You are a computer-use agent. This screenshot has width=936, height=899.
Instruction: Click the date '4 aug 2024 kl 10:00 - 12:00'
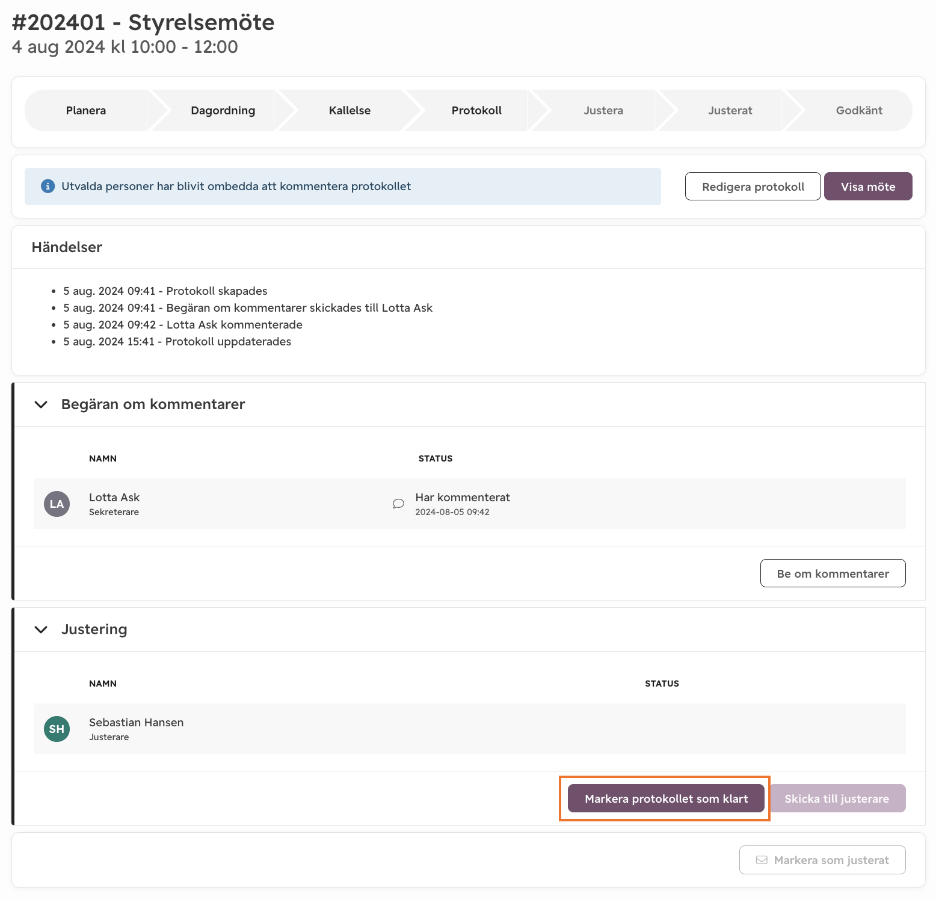125,47
